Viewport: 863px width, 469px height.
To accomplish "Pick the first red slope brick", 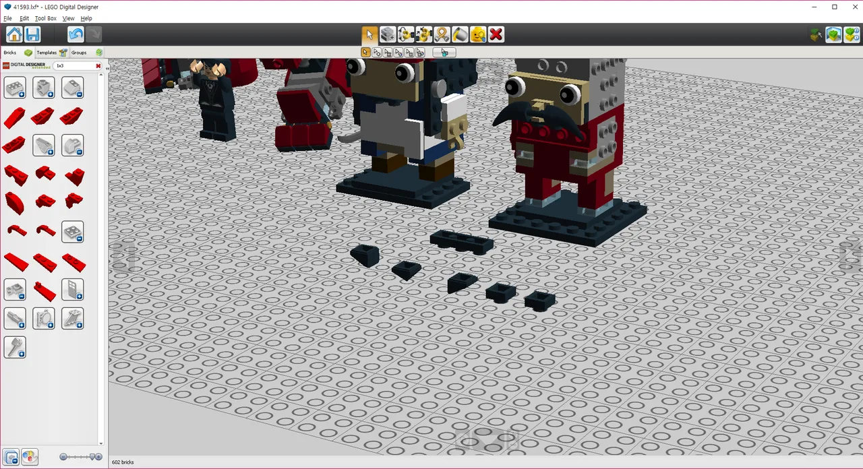I will tap(15, 117).
